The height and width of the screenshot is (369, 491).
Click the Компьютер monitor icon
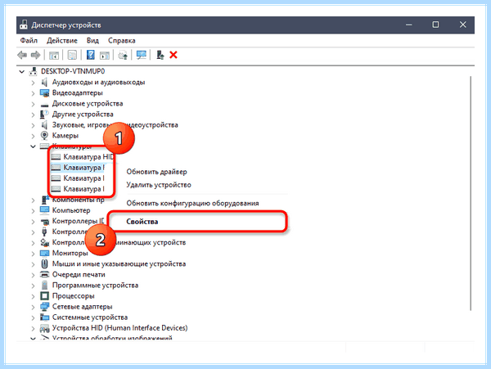[x=44, y=210]
